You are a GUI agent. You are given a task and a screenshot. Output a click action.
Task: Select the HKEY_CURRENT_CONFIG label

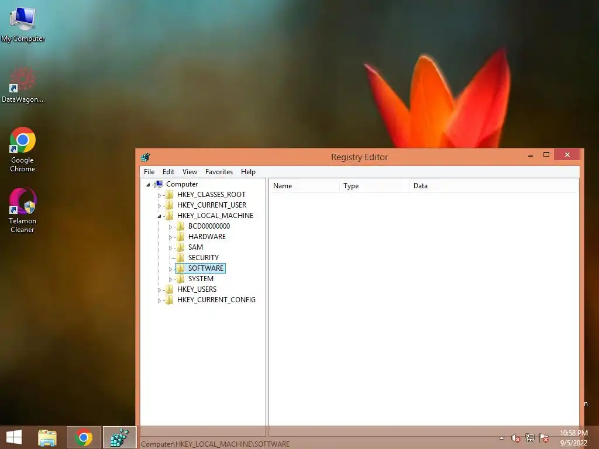coord(216,300)
